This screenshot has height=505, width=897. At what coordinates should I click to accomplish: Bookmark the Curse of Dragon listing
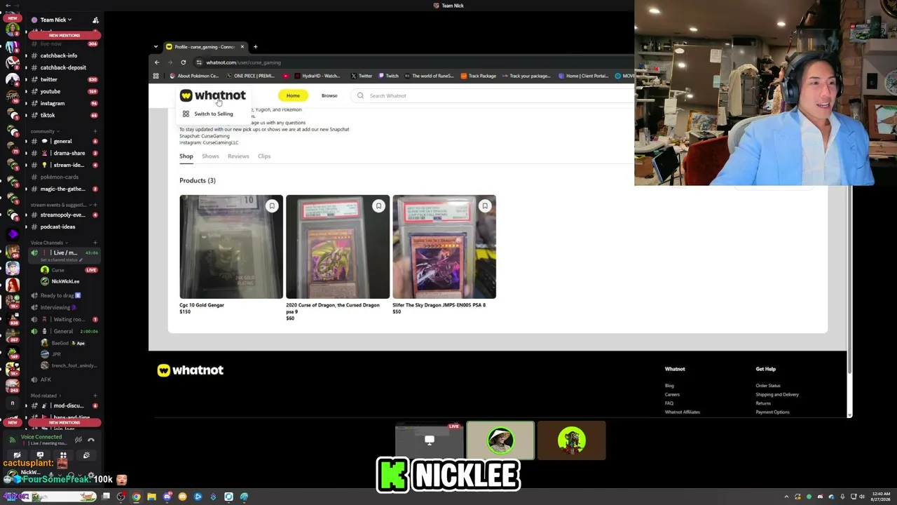coord(378,206)
